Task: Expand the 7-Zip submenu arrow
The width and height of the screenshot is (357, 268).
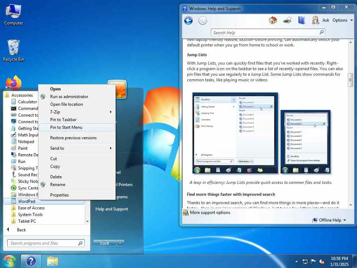Action: tap(111, 112)
